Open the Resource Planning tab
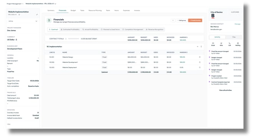The image size is (257, 138). [x=95, y=10]
